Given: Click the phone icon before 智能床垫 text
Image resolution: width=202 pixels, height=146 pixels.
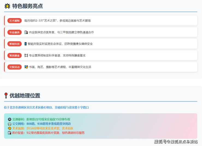Looking at the screenshot, I should (26, 44).
